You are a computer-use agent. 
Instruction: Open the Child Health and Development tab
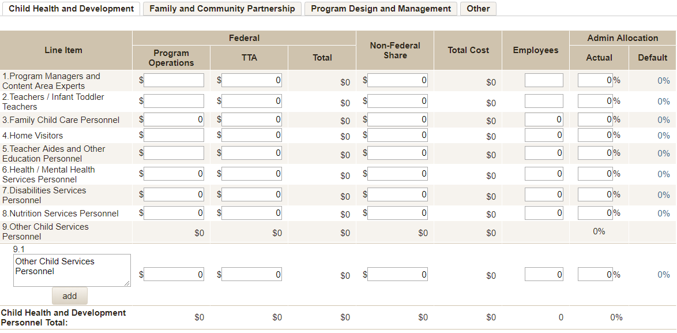[x=71, y=9]
